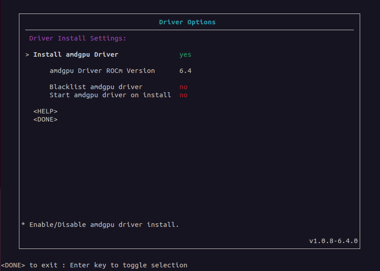Open the 6.4 ROCm version value
Image resolution: width=380 pixels, height=271 pixels.
point(185,71)
